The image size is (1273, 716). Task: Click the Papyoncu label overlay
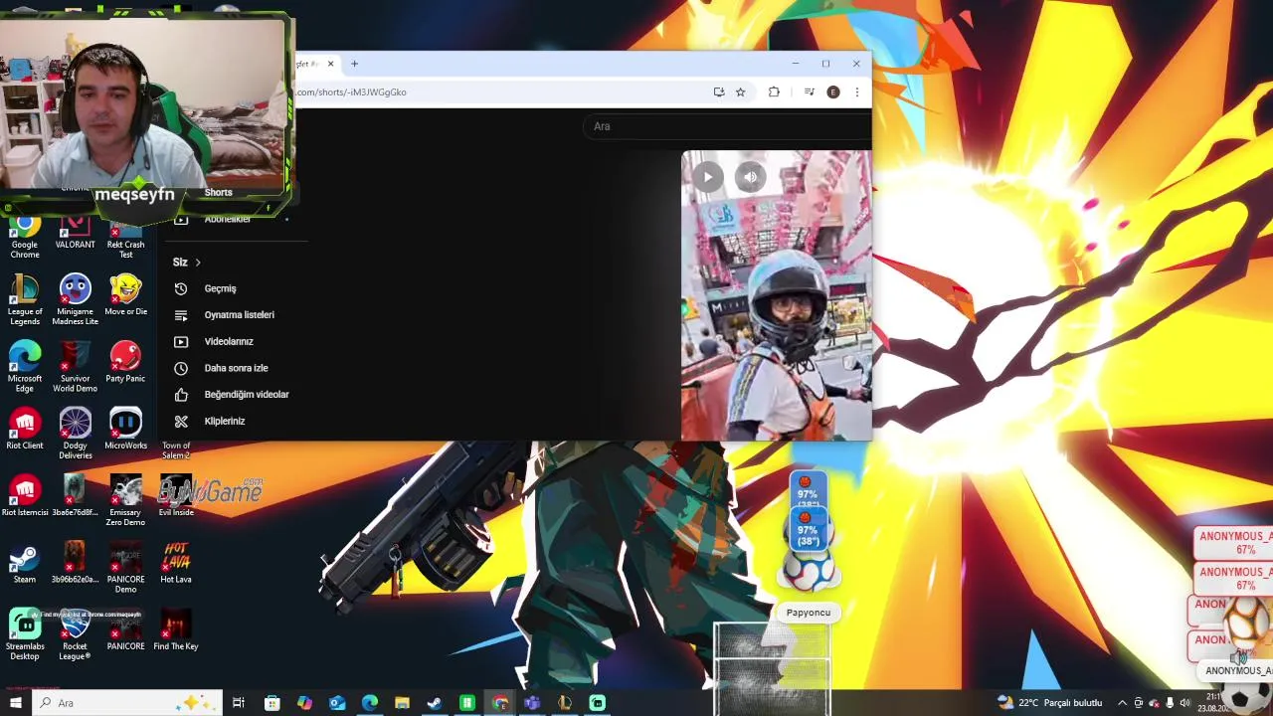click(809, 613)
